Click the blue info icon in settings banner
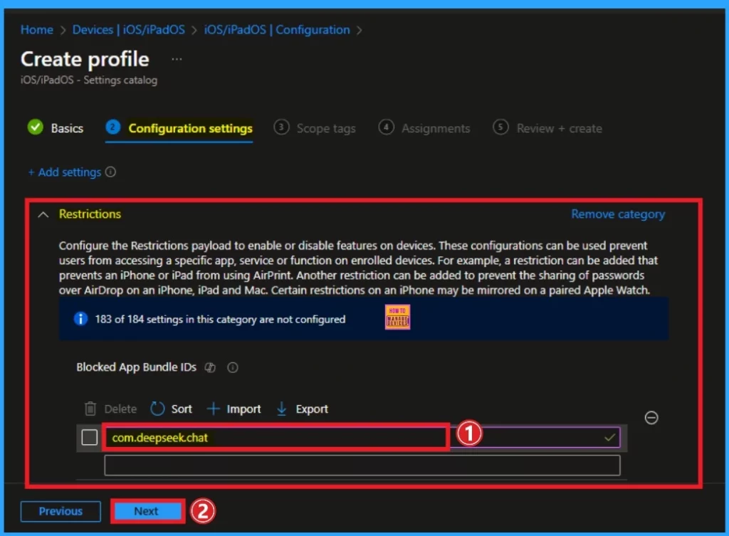729x536 pixels. [80, 319]
